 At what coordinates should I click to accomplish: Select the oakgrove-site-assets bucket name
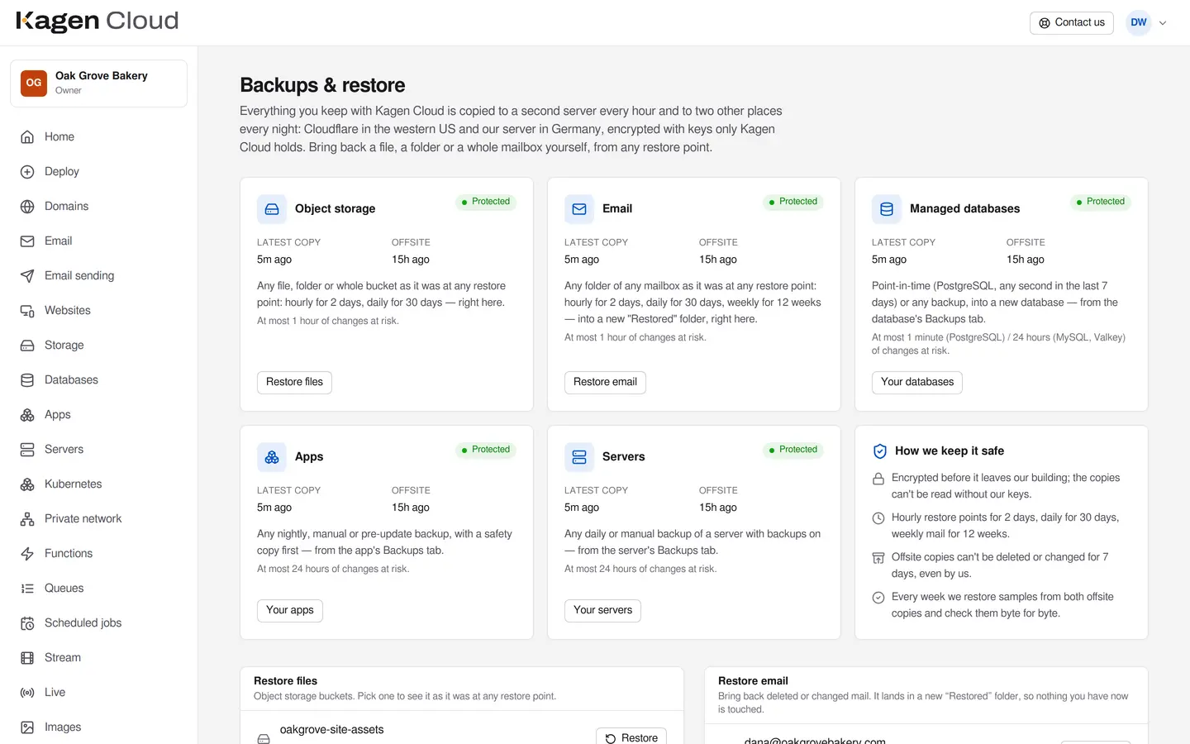(x=332, y=730)
